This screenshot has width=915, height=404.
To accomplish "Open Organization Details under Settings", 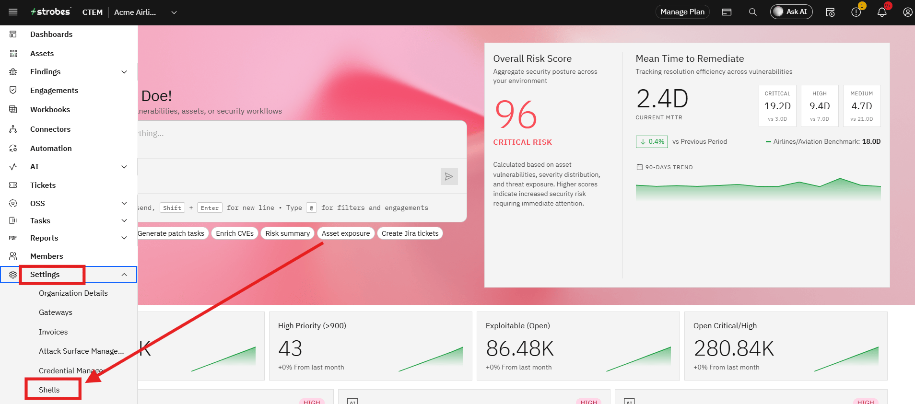I will pos(73,293).
